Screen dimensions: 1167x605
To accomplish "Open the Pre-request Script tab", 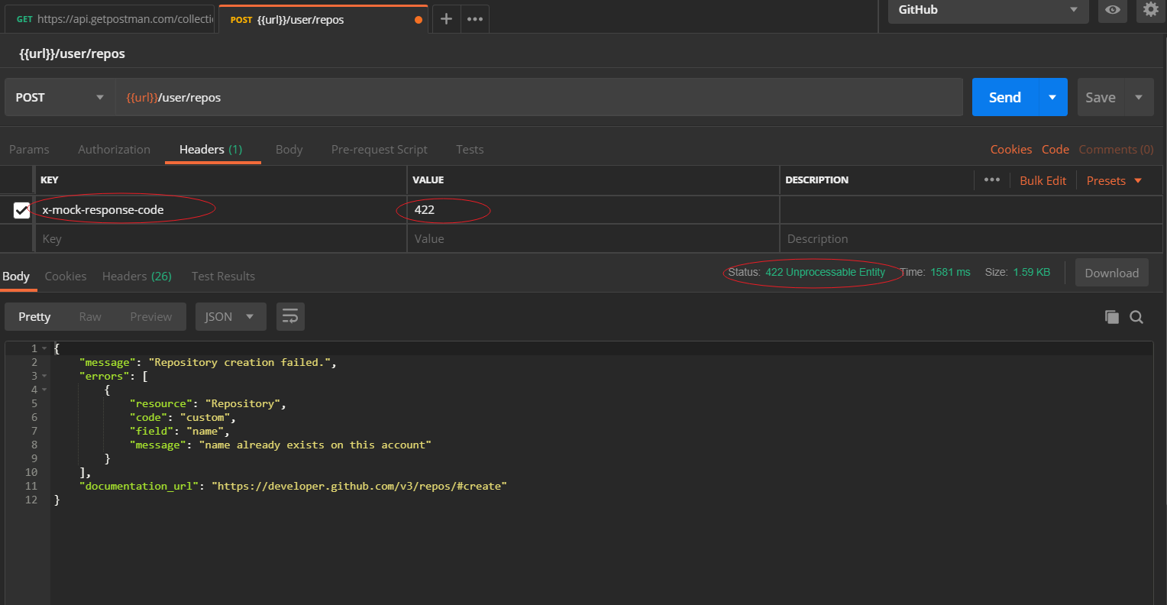I will 379,149.
